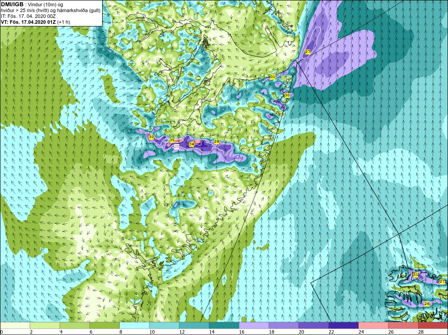Select the 'VT: Fös. 17.04.2020 01Z (+1 h)' line

tap(35, 22)
